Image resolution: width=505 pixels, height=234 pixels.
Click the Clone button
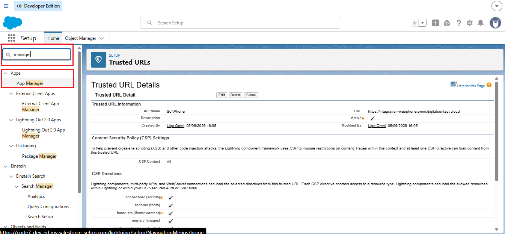[x=251, y=95]
